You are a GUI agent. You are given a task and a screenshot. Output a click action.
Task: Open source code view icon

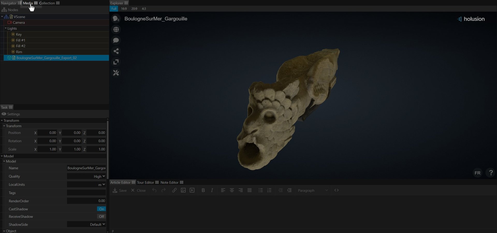[x=337, y=190]
